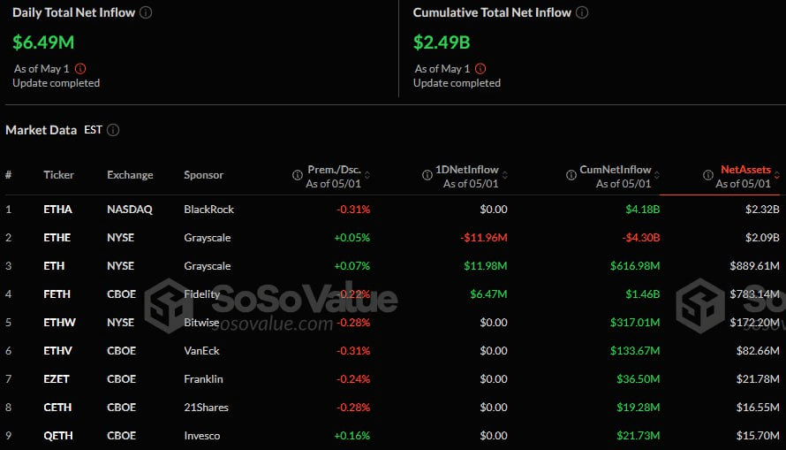Sort by Prem./Dsc. using its sort arrows
Viewport: 786px width, 450px height.
pyautogui.click(x=367, y=175)
